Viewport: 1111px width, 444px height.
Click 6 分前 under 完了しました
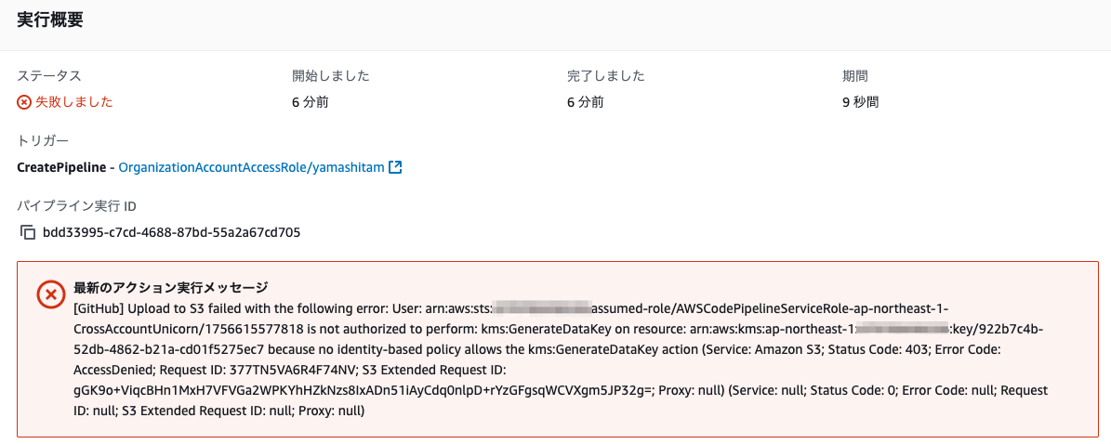point(586,103)
